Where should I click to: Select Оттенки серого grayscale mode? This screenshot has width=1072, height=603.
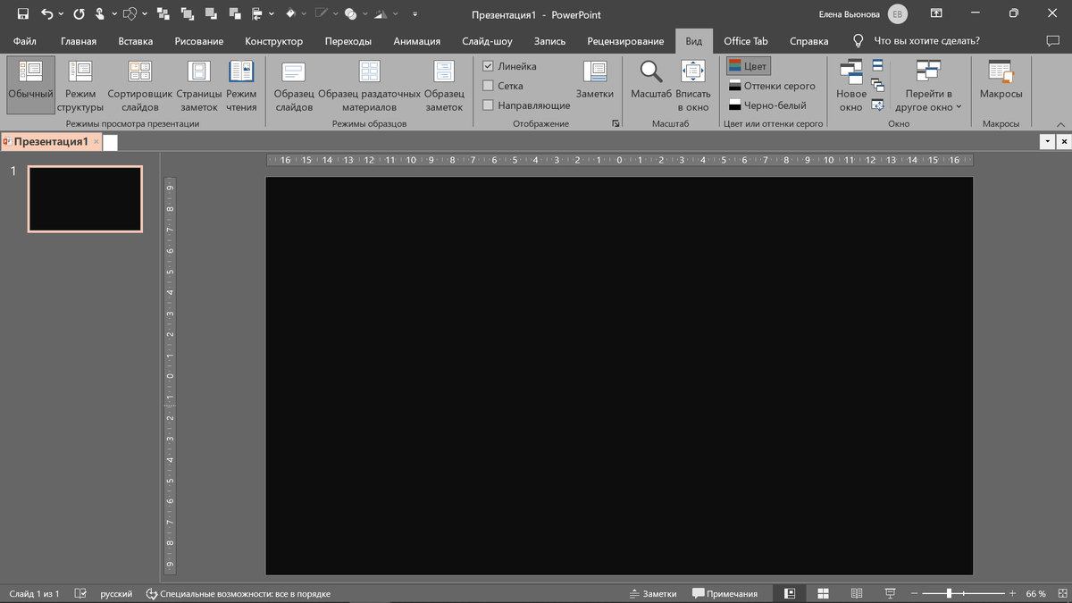[x=772, y=86]
